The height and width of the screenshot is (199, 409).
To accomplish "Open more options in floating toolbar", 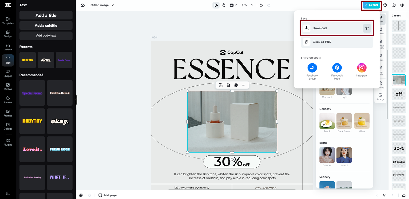I will click(x=244, y=85).
